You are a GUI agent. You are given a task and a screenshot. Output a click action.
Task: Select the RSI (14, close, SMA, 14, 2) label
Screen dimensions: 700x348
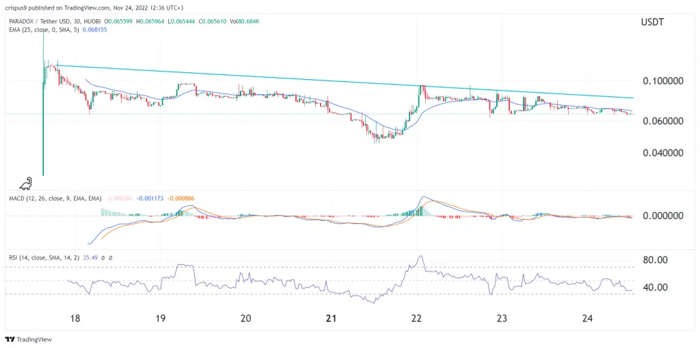coord(43,257)
